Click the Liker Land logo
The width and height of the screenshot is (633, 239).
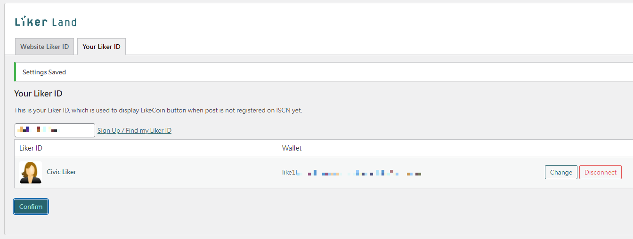46,22
